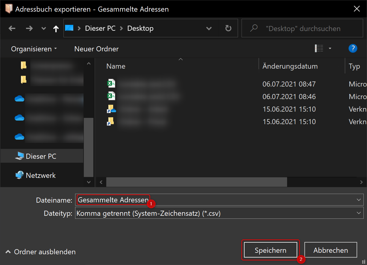Open the Dateityp dropdown list
Image resolution: width=367 pixels, height=265 pixels.
359,213
